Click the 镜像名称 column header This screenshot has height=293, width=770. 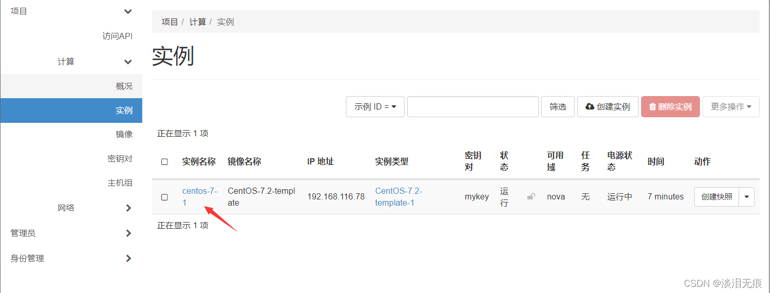(x=244, y=161)
